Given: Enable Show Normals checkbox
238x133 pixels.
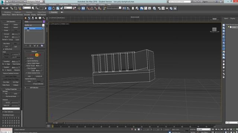Looking at the screenshot, I should pyautogui.click(x=26, y=68).
